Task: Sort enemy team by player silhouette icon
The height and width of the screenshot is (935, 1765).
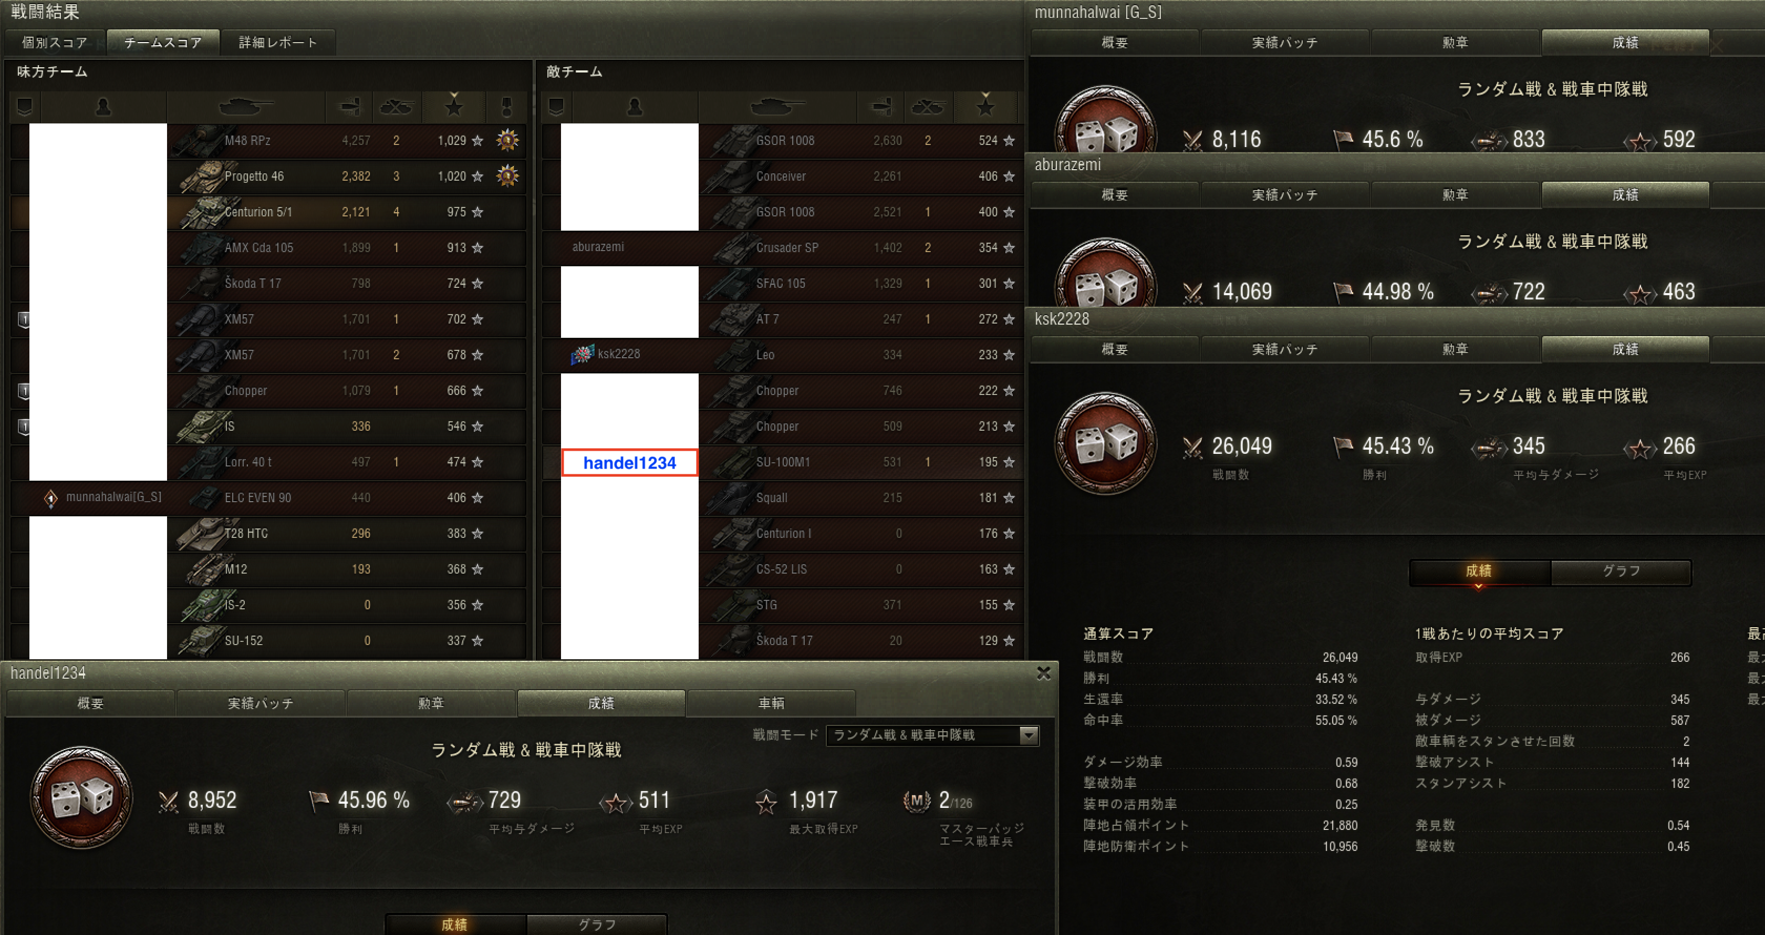Action: (635, 107)
